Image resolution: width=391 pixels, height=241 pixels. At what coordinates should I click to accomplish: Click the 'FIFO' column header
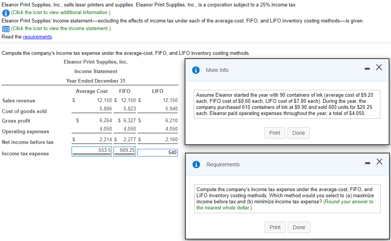124,91
